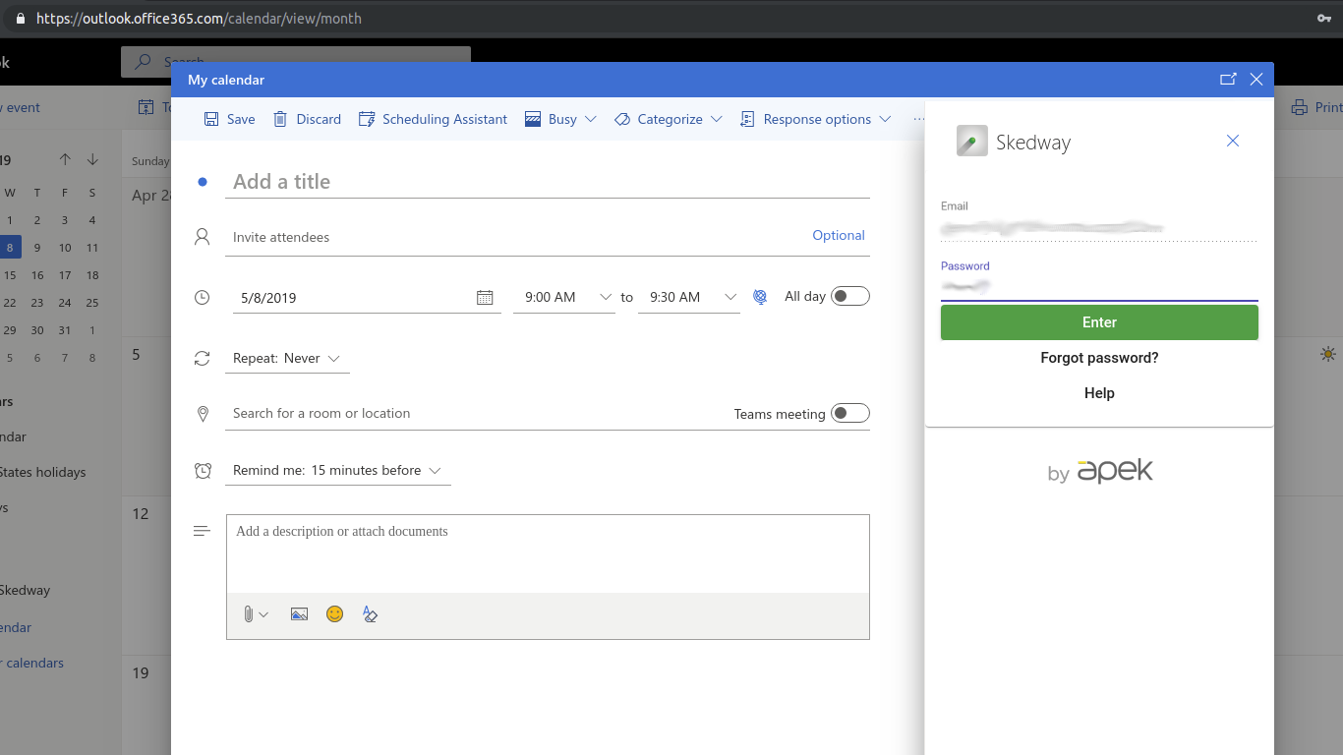Click the Skedway Help link
The width and height of the screenshot is (1343, 755).
click(x=1099, y=393)
